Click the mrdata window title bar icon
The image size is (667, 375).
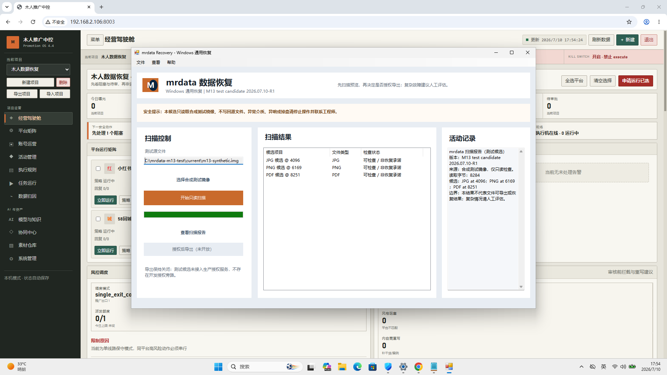137,52
